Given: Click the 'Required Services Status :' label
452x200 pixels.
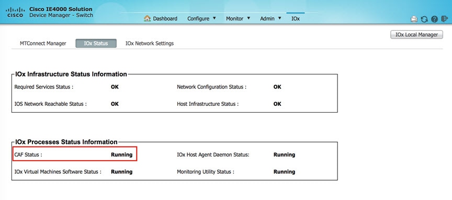Looking at the screenshot, I should (x=44, y=87).
